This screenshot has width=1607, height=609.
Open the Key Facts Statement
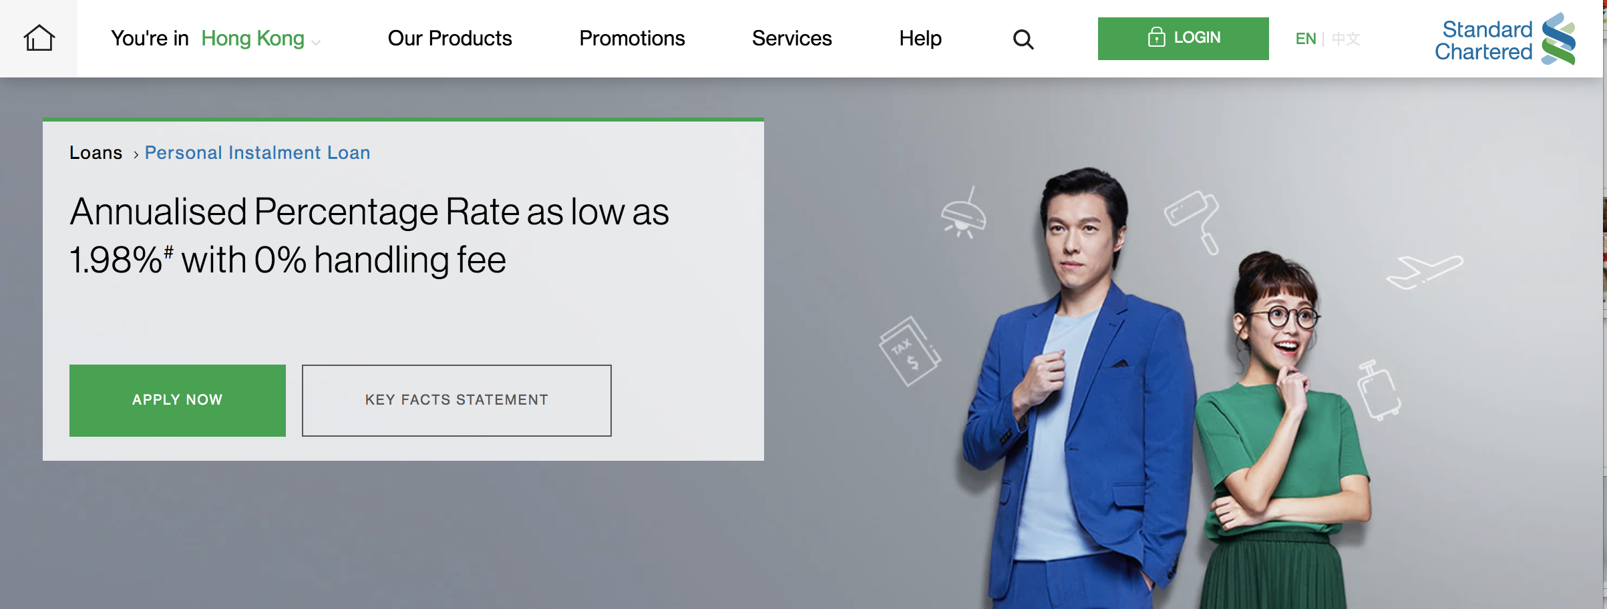[x=457, y=400]
